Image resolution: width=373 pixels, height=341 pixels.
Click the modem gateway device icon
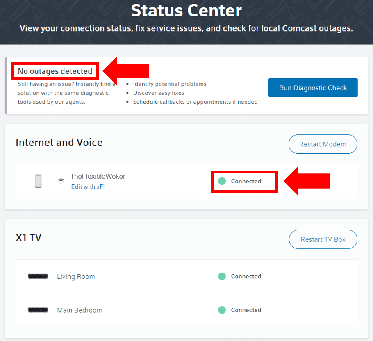click(38, 181)
